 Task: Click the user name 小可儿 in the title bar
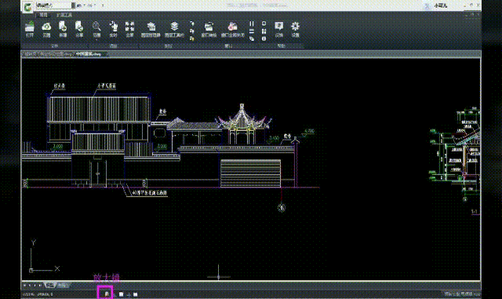point(441,5)
